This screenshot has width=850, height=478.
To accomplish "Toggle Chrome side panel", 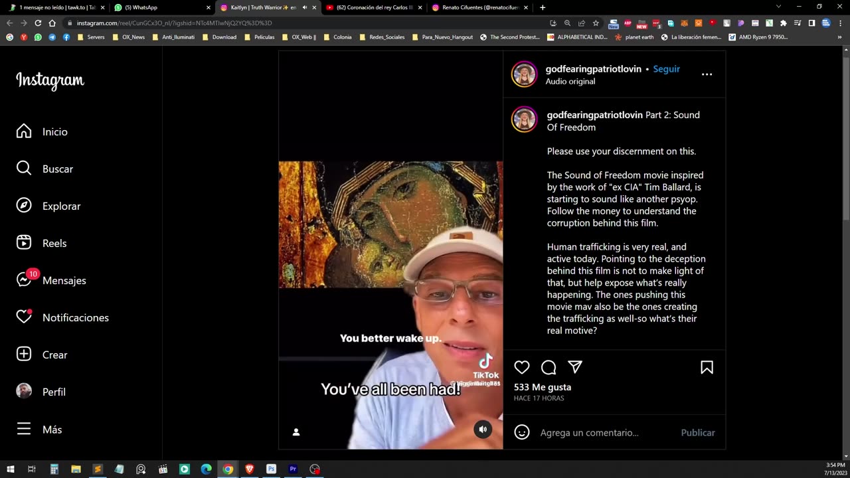I will point(811,23).
